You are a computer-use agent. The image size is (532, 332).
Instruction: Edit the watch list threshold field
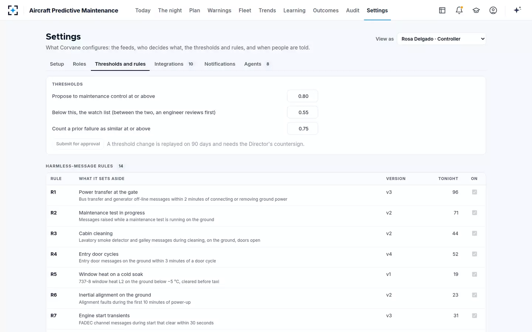(x=303, y=113)
